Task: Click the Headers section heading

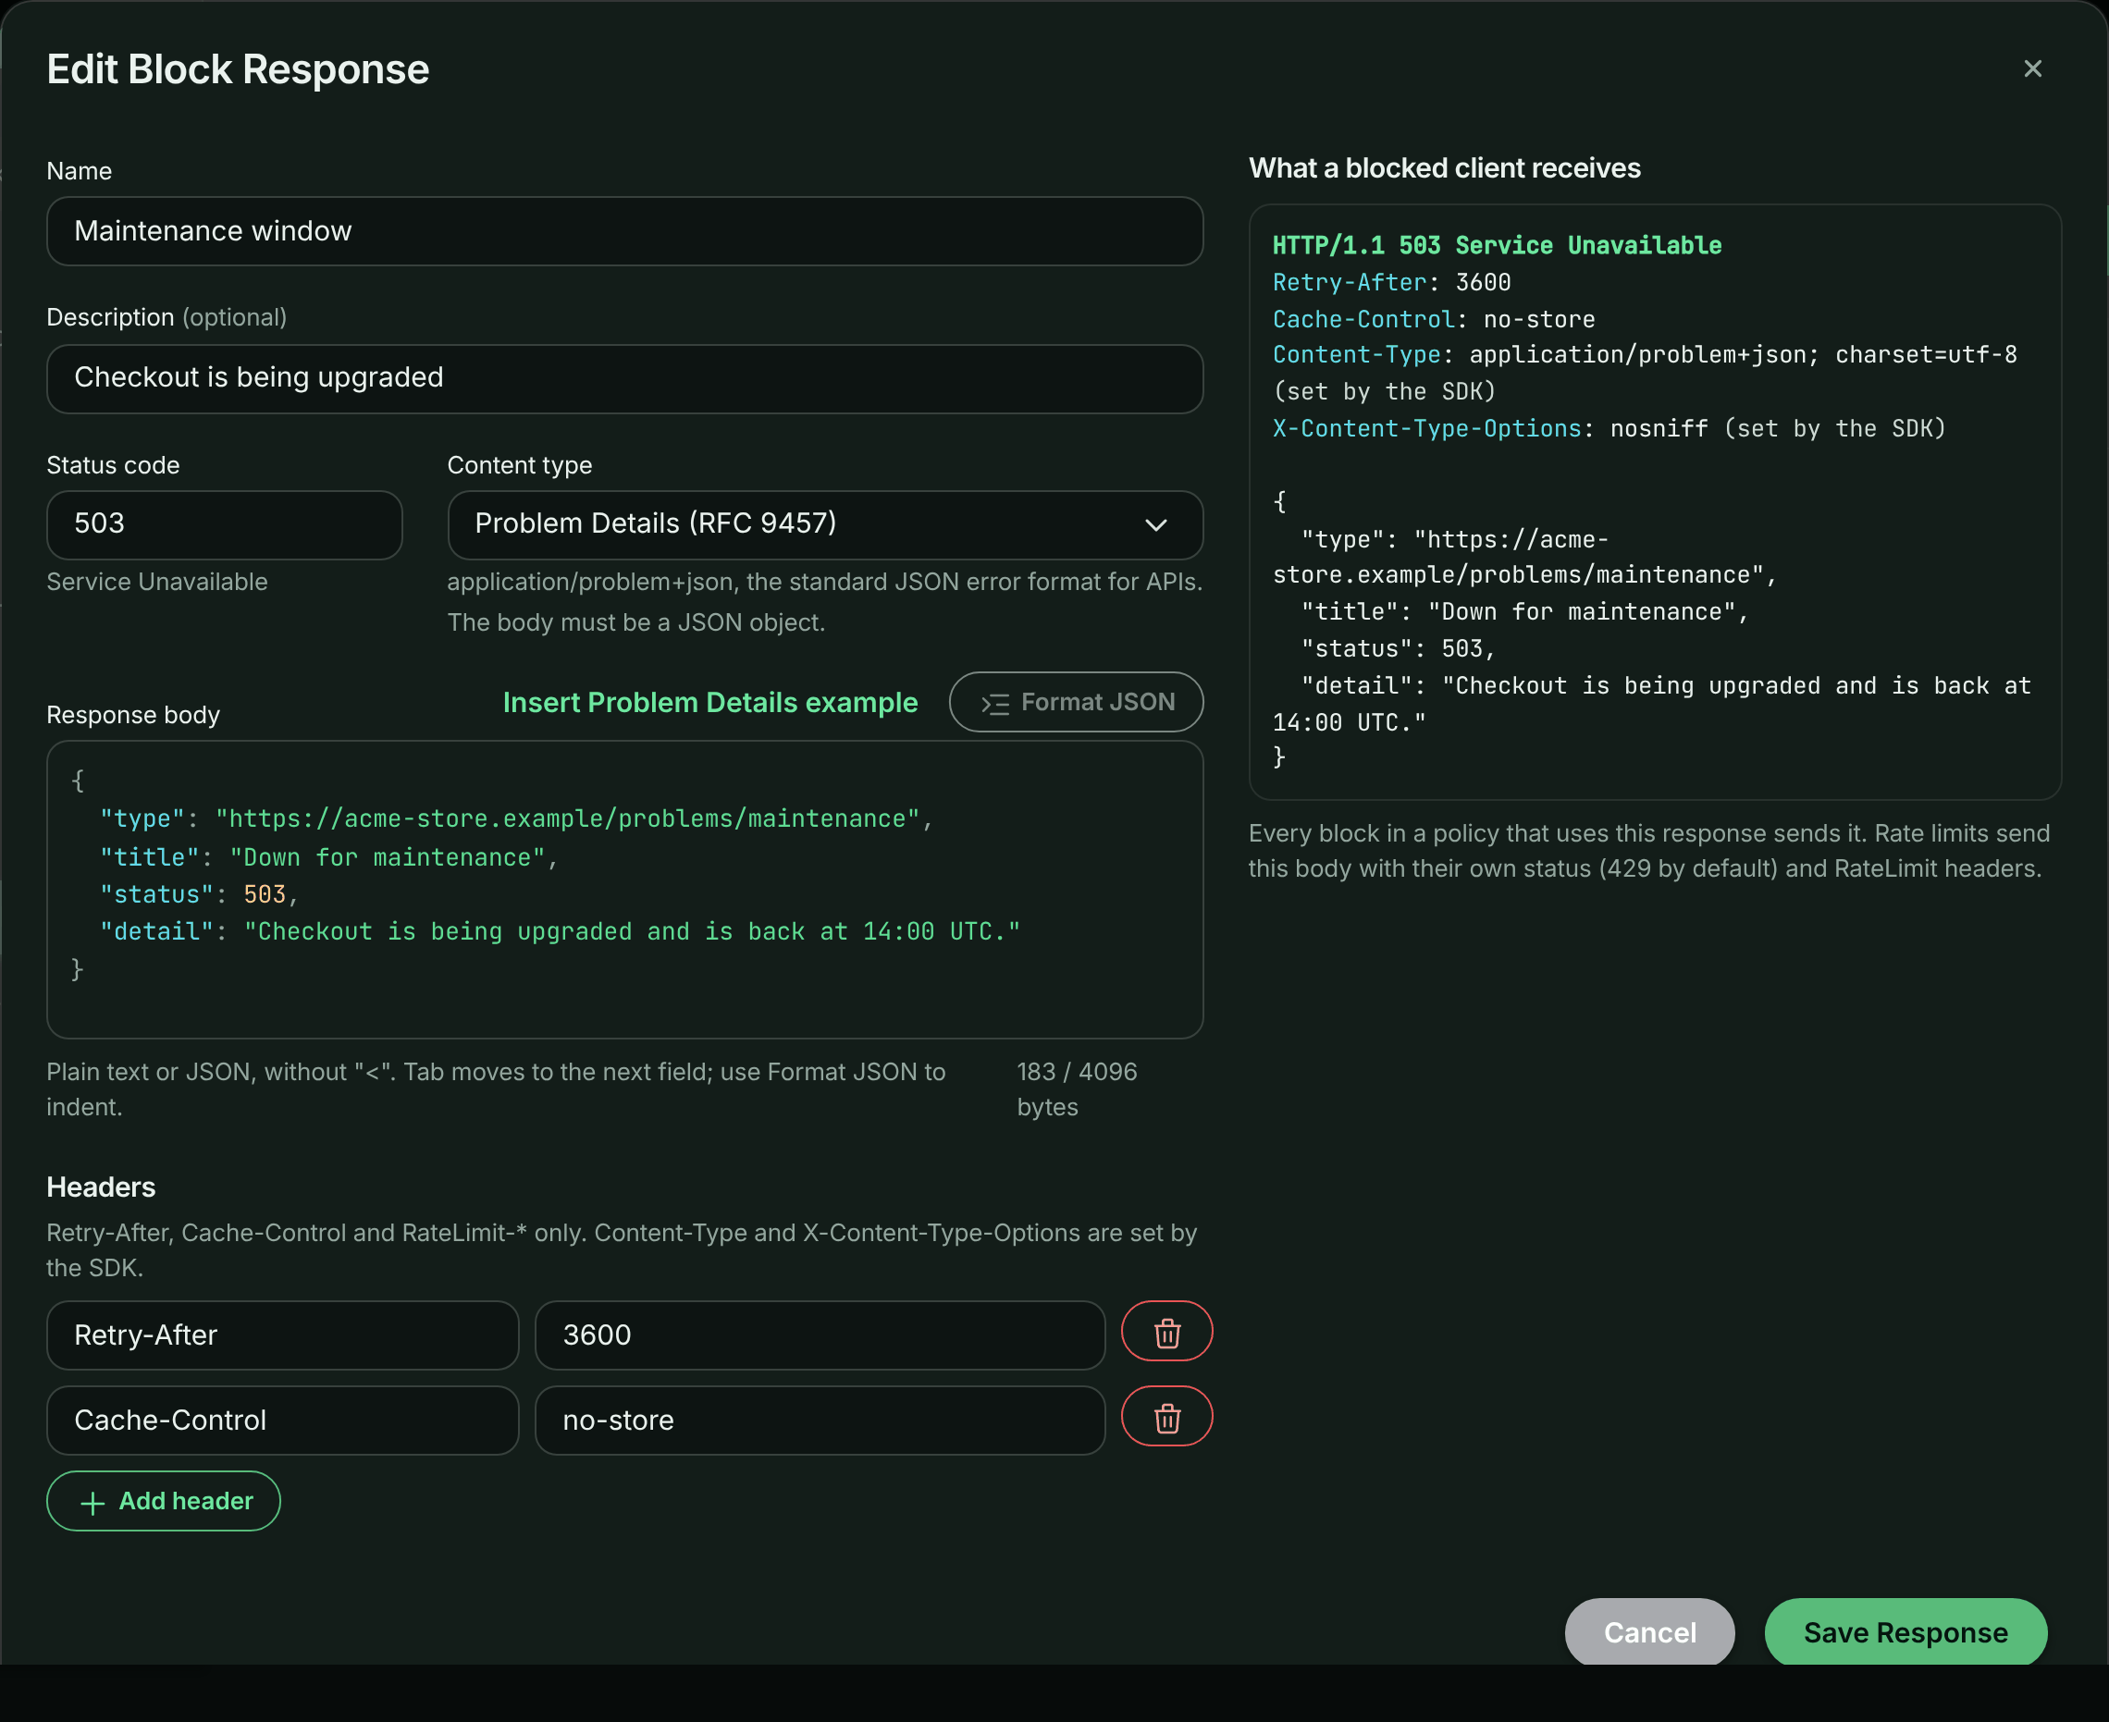Action: point(101,1187)
